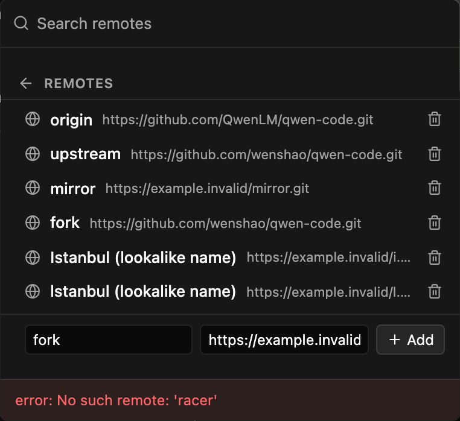This screenshot has width=460, height=421.
Task: Click the globe icon beside upstream
Action: [33, 154]
